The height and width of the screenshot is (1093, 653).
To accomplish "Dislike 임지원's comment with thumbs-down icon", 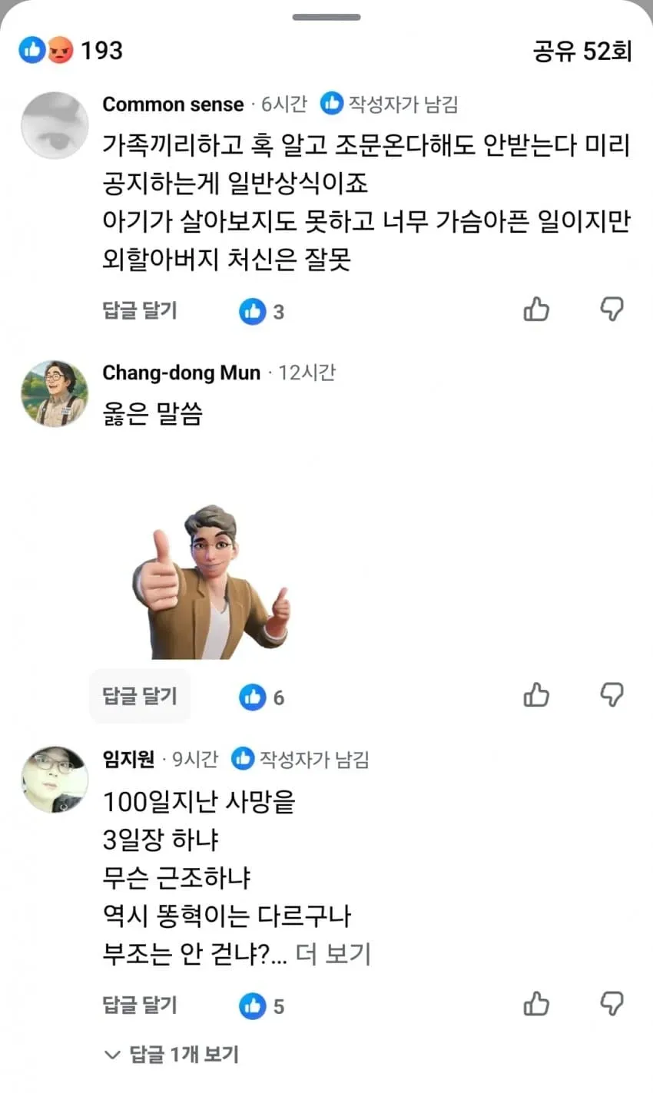I will click(x=612, y=1004).
